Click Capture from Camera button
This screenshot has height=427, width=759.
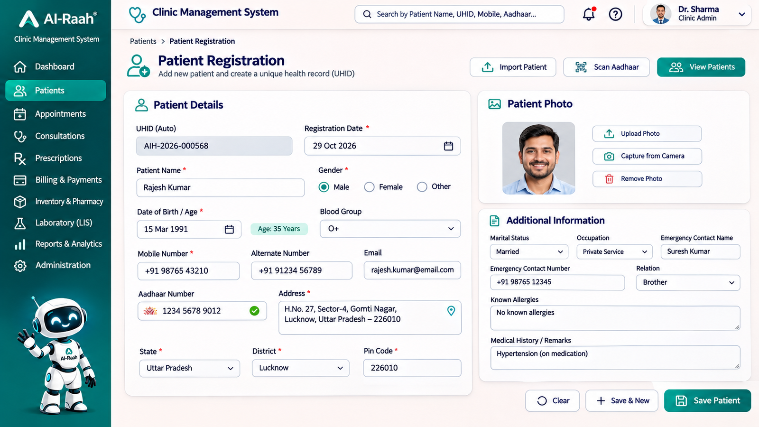[x=647, y=156]
